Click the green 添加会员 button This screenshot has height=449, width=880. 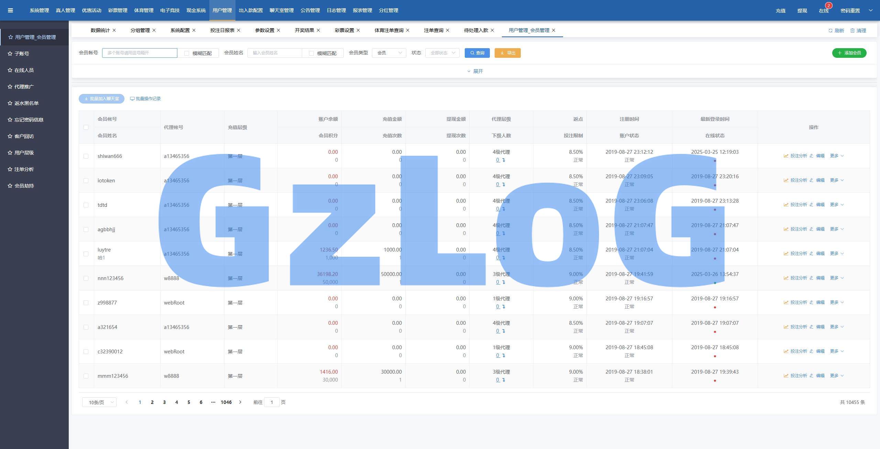[849, 53]
